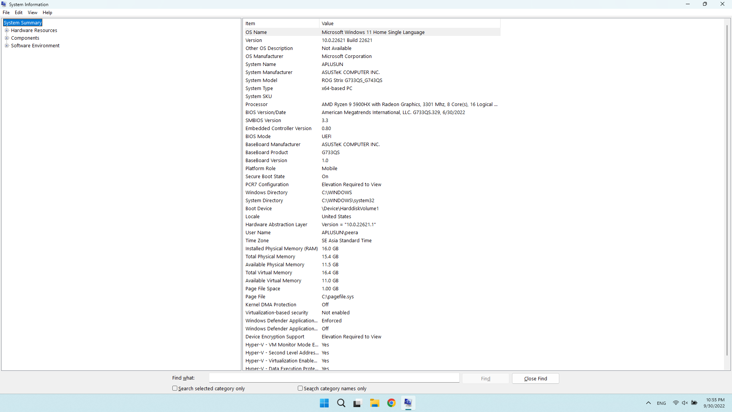732x412 pixels.
Task: Open Google Chrome from taskbar
Action: pos(391,403)
